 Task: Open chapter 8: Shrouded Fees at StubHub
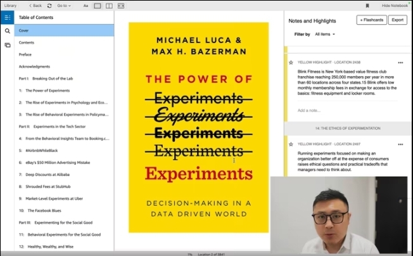[x=64, y=186]
